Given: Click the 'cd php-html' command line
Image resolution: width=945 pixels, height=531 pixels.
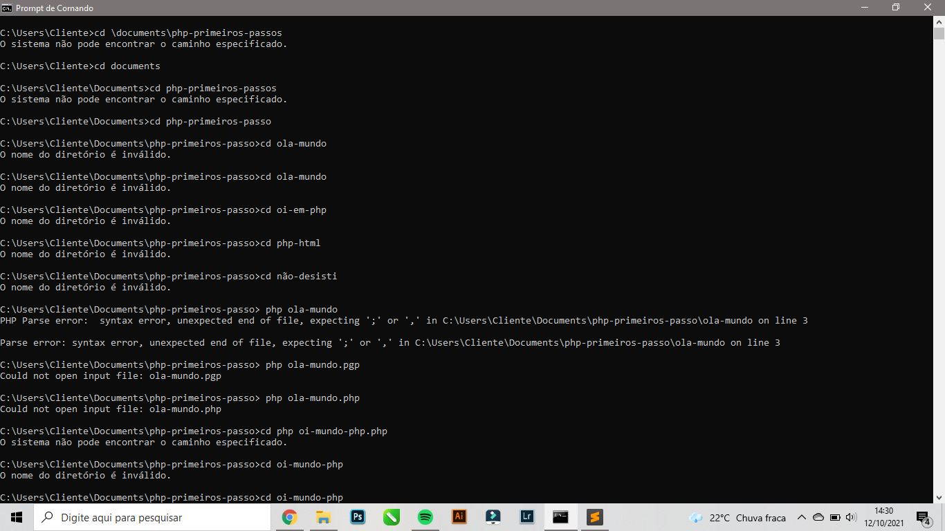Looking at the screenshot, I should pyautogui.click(x=160, y=243).
